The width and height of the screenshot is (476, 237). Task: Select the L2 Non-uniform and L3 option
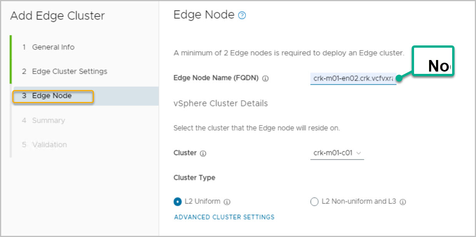(314, 202)
